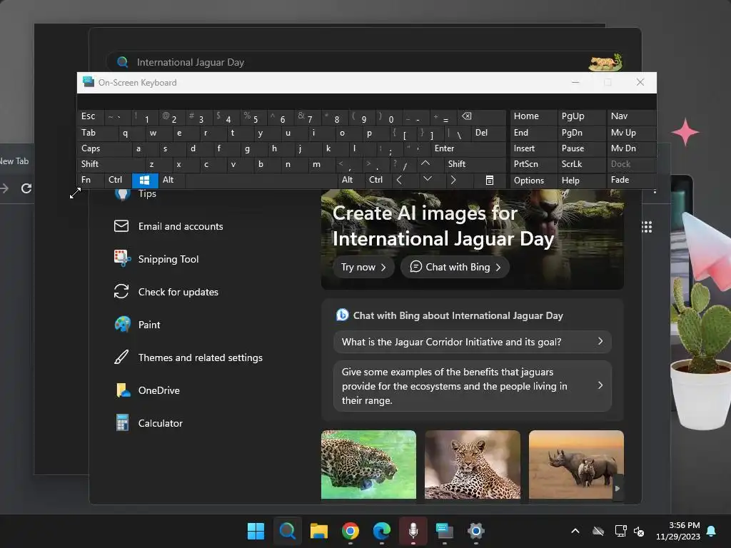Click Nav key on On-Screen Keyboard

[631, 116]
